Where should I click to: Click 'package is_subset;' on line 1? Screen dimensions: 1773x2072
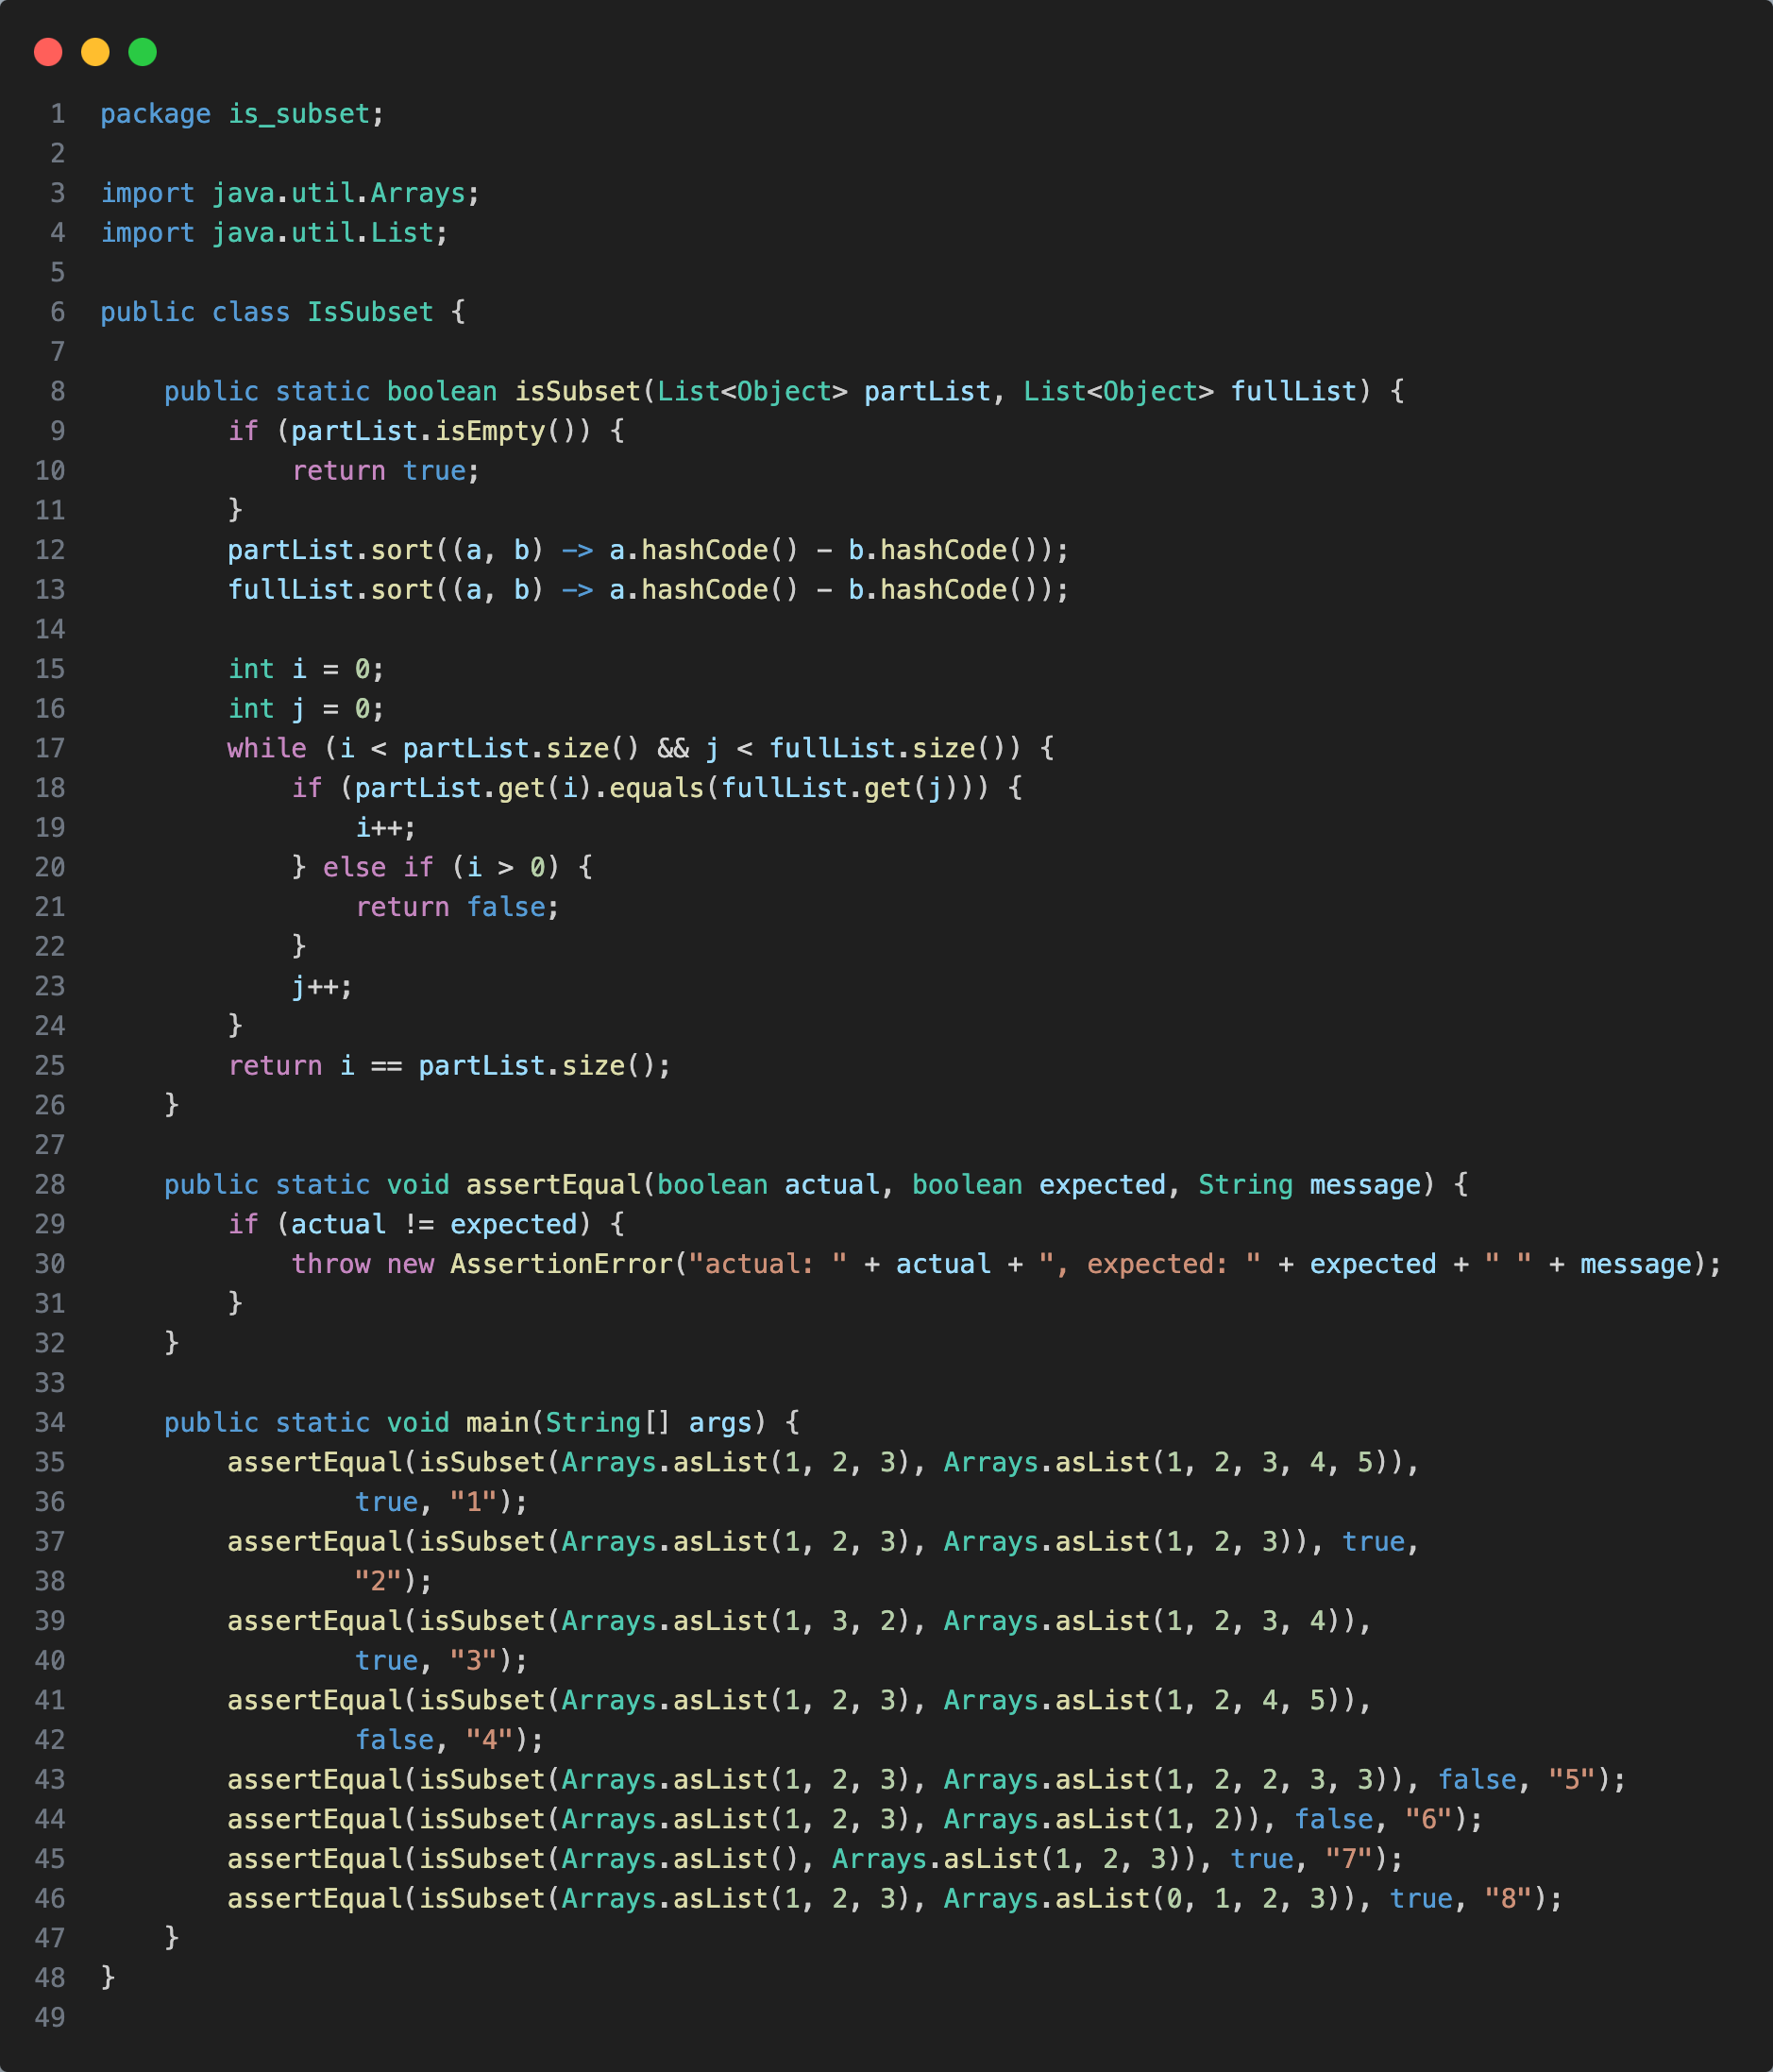tap(242, 114)
